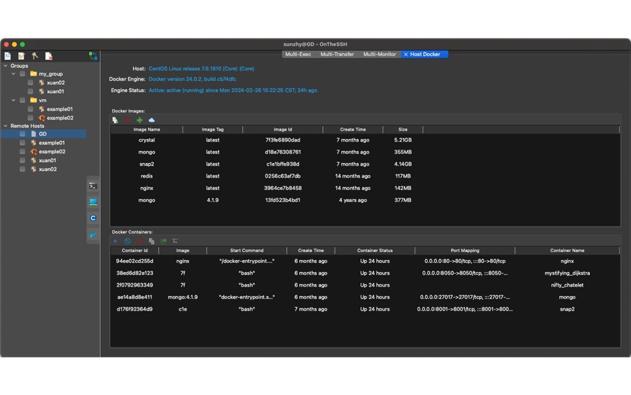Viewport: 631px width, 395px height.
Task: Sort by Image Name column header
Action: click(147, 130)
